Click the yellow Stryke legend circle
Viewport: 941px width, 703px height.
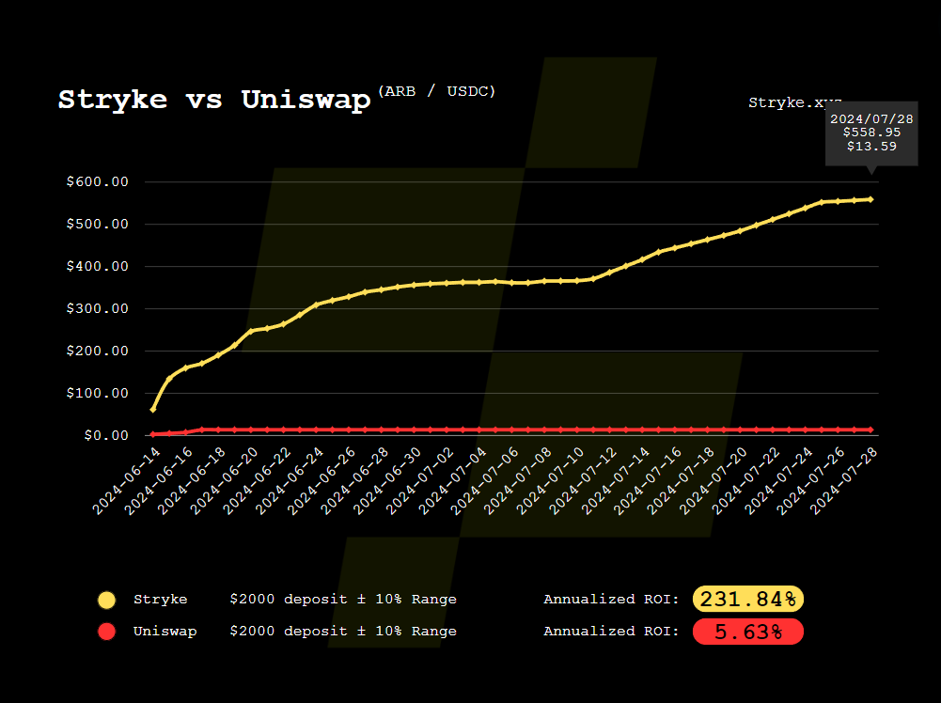[107, 600]
